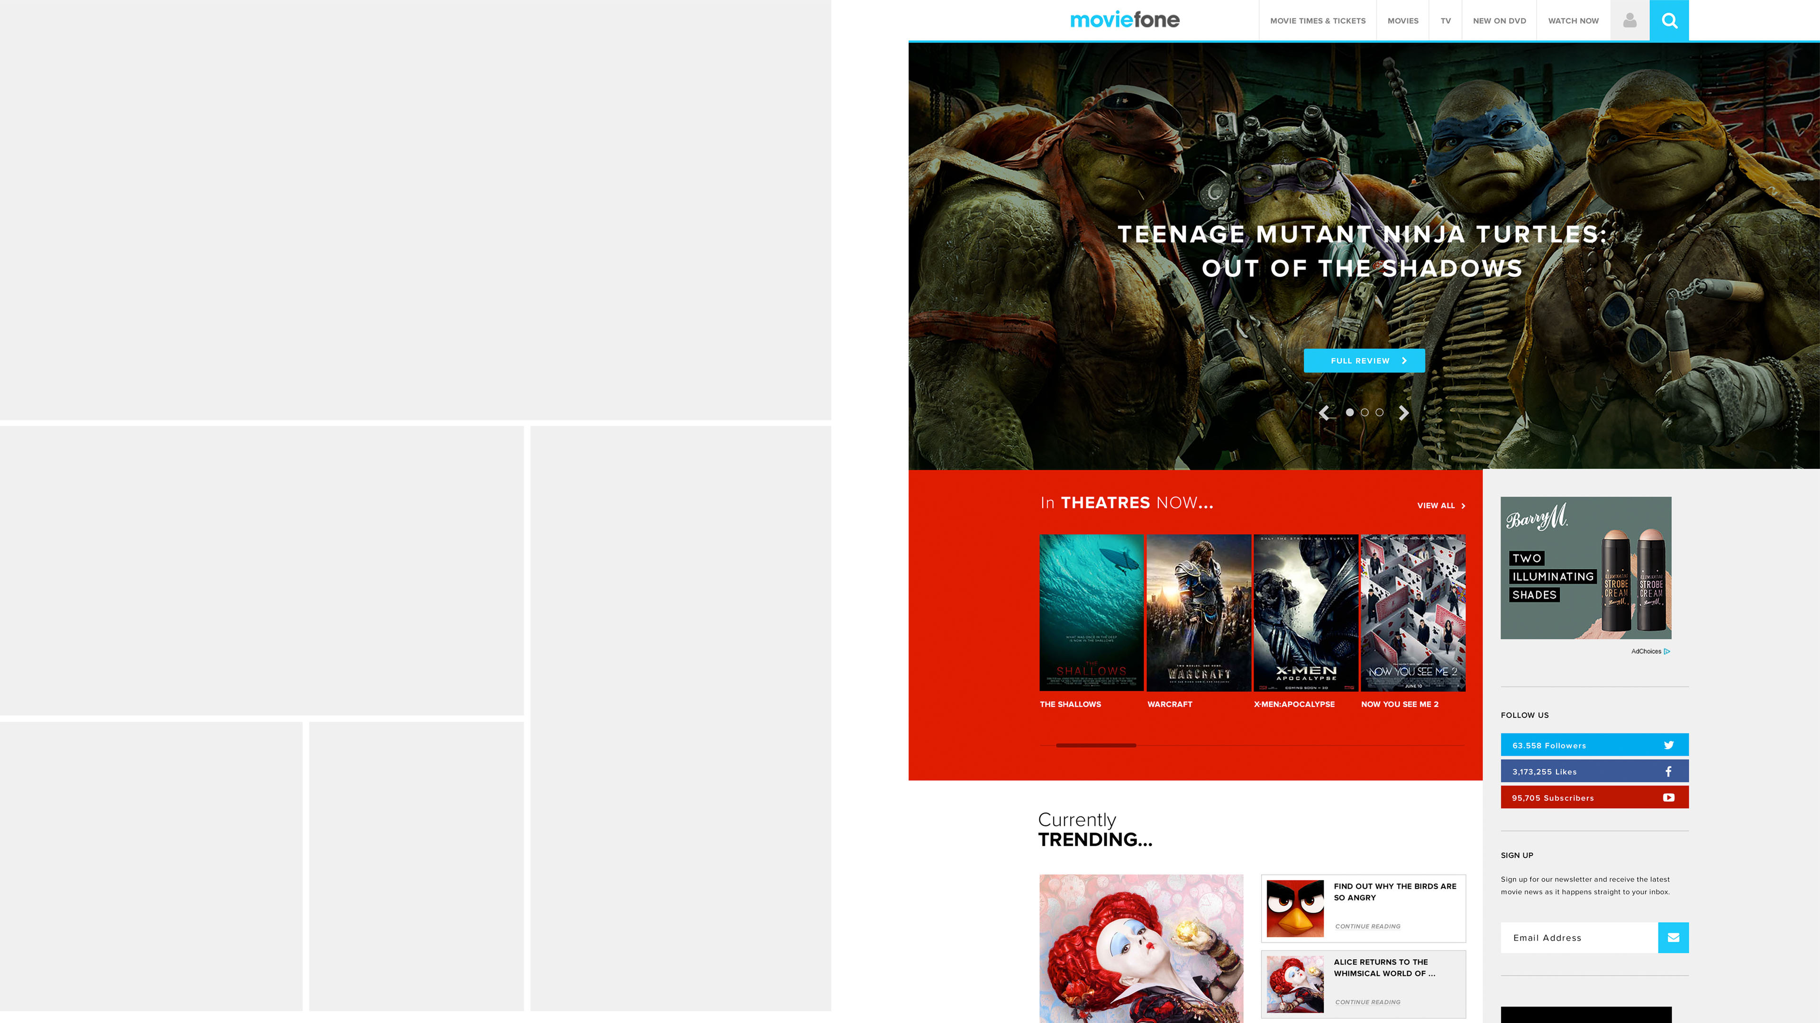Screen dimensions: 1820x1023
Task: Select the second carousel slide dot
Action: (1365, 412)
